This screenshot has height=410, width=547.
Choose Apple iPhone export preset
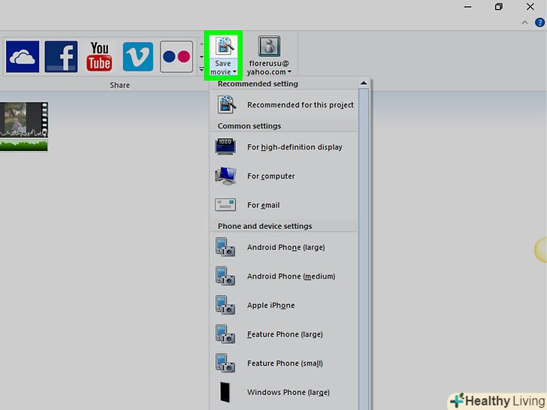pos(270,306)
